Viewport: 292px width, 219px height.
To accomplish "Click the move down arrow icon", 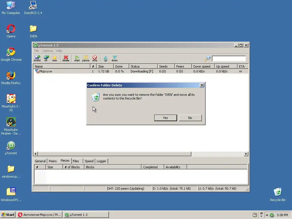I will coord(115,58).
